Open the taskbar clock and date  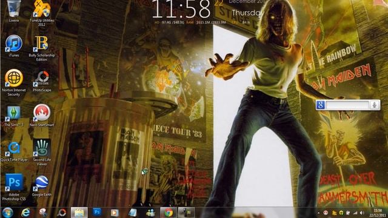[378, 213]
